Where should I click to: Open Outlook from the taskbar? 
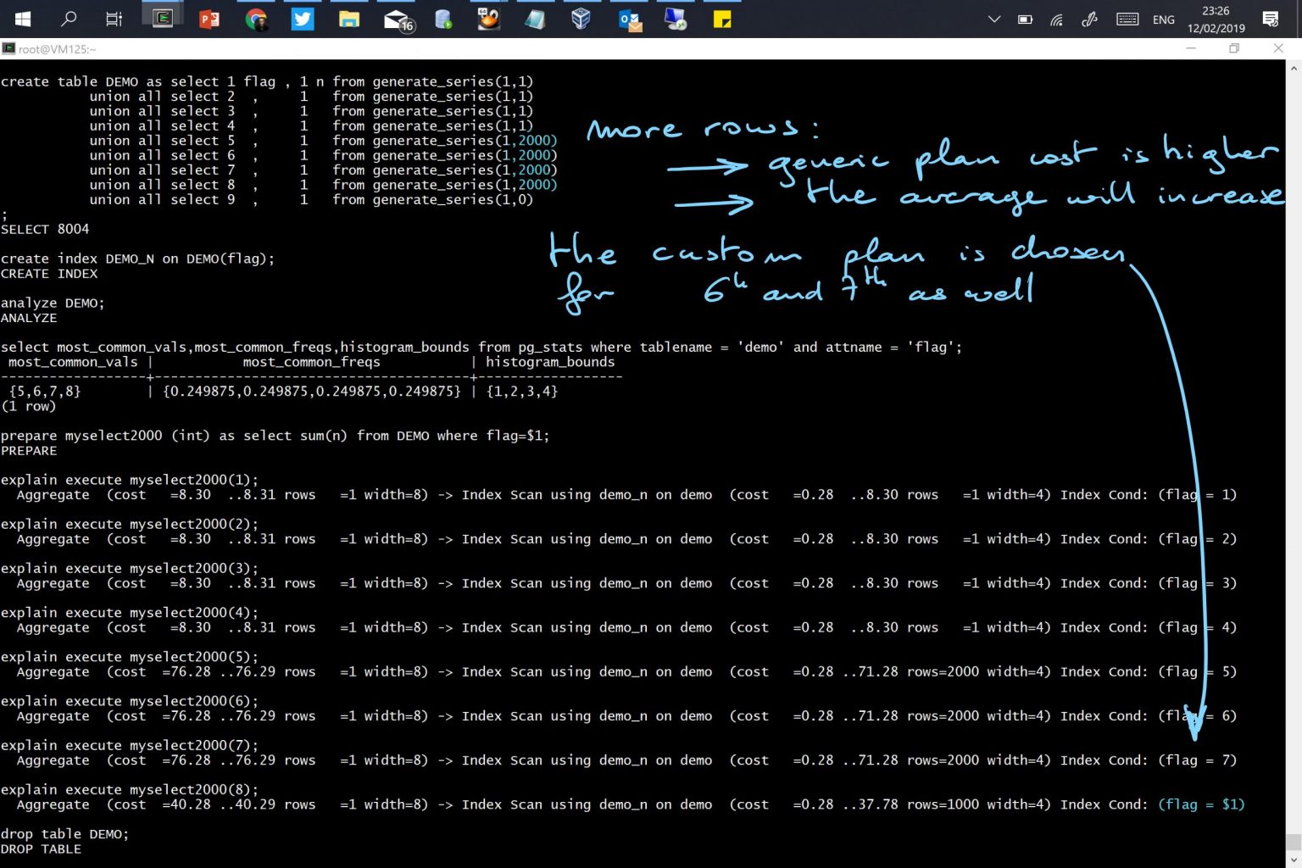(x=630, y=19)
